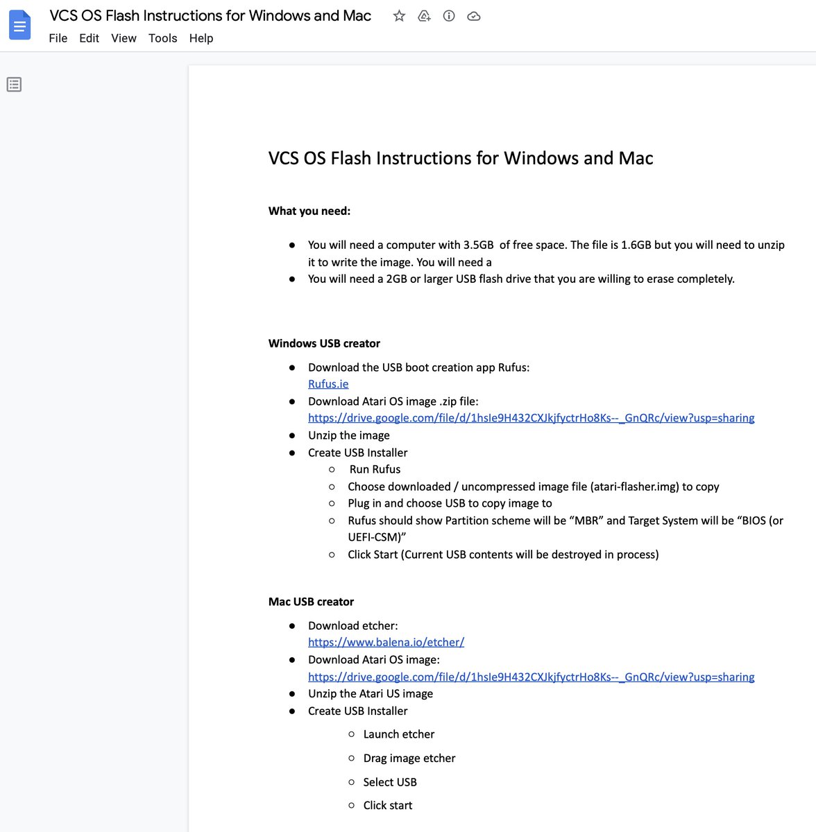Open the Tools menu
Screen dimensions: 816x832
[163, 38]
